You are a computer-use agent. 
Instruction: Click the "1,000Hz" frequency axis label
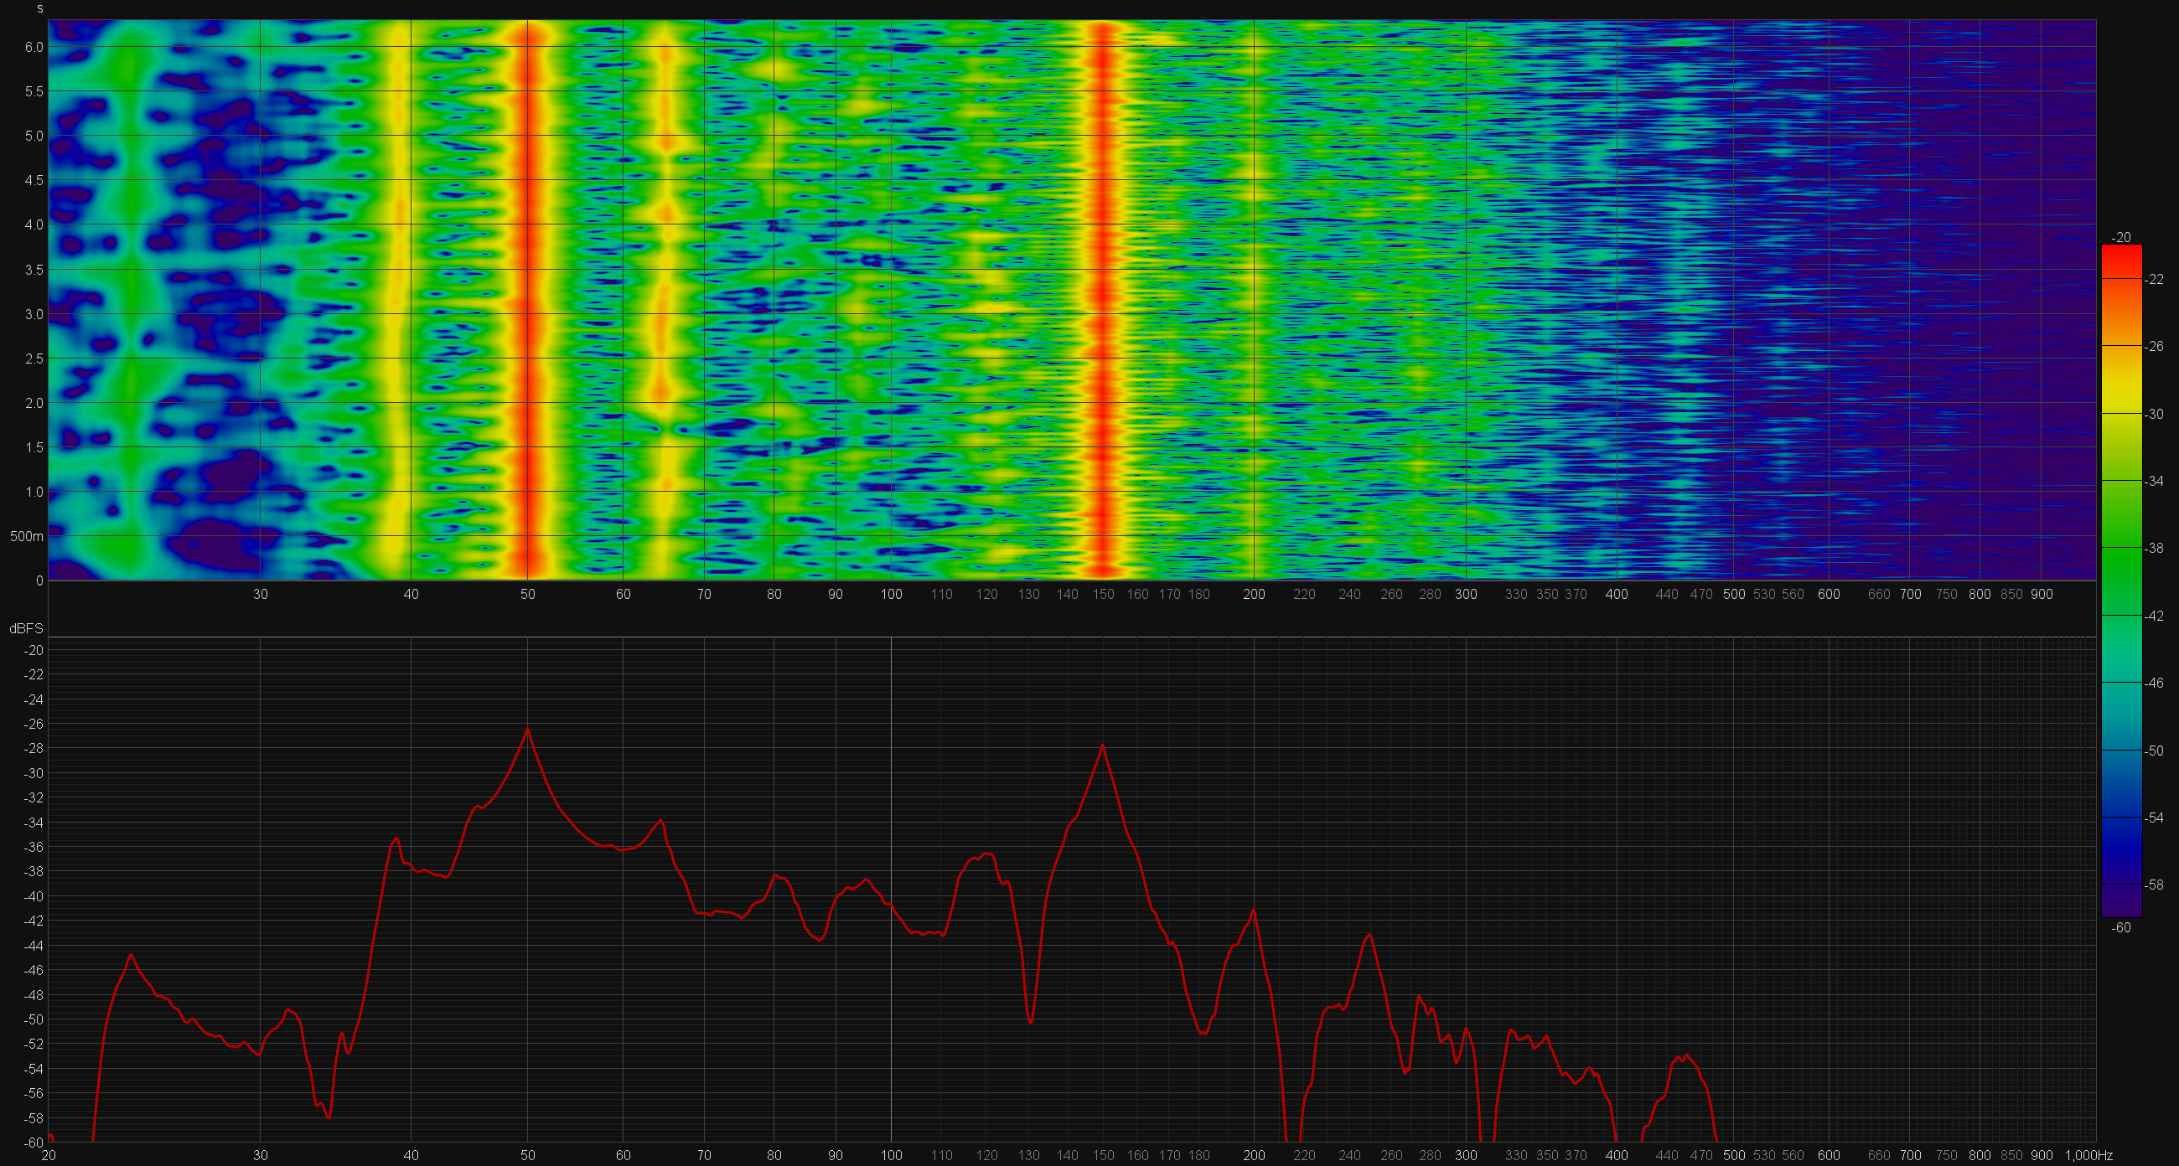point(2088,1155)
